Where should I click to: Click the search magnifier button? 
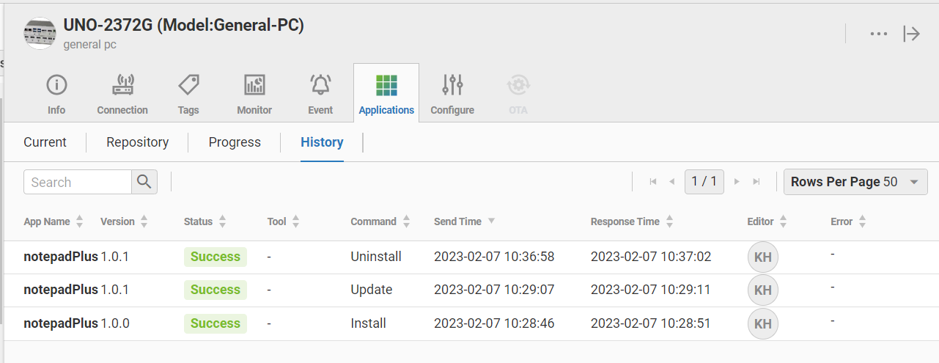pos(144,182)
